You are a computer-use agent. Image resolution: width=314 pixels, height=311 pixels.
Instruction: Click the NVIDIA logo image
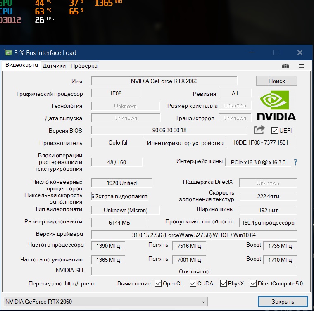(276, 105)
